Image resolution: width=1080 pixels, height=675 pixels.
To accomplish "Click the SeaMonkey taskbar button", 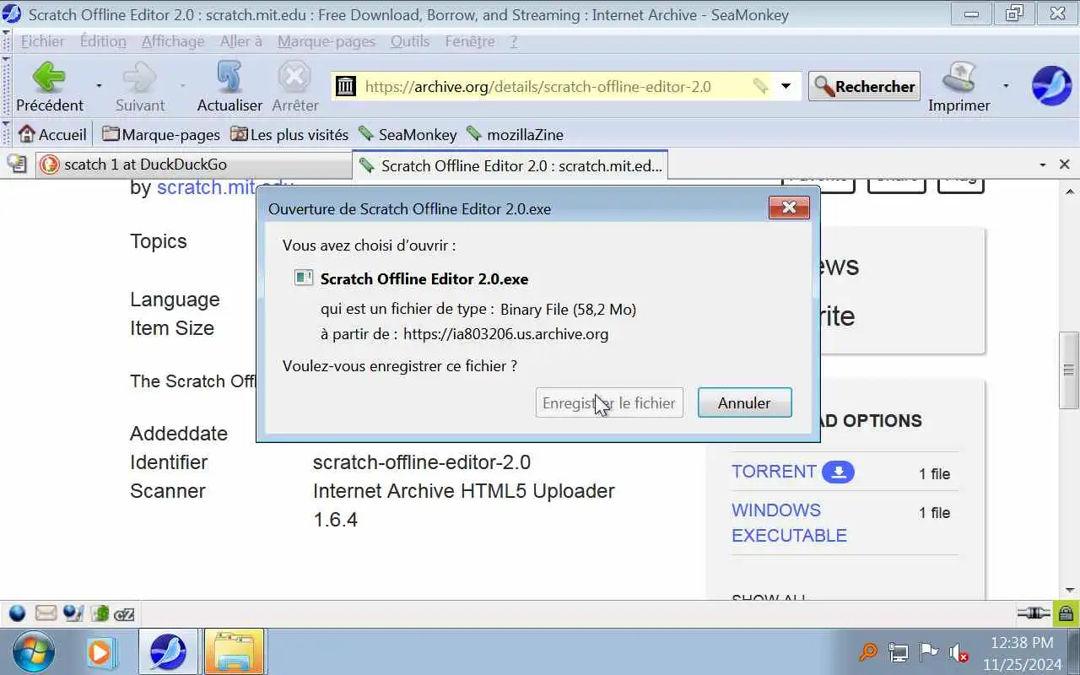I will coord(168,651).
